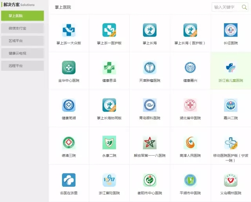Click the 浙江省儿童医院 green label

pyautogui.click(x=231, y=80)
